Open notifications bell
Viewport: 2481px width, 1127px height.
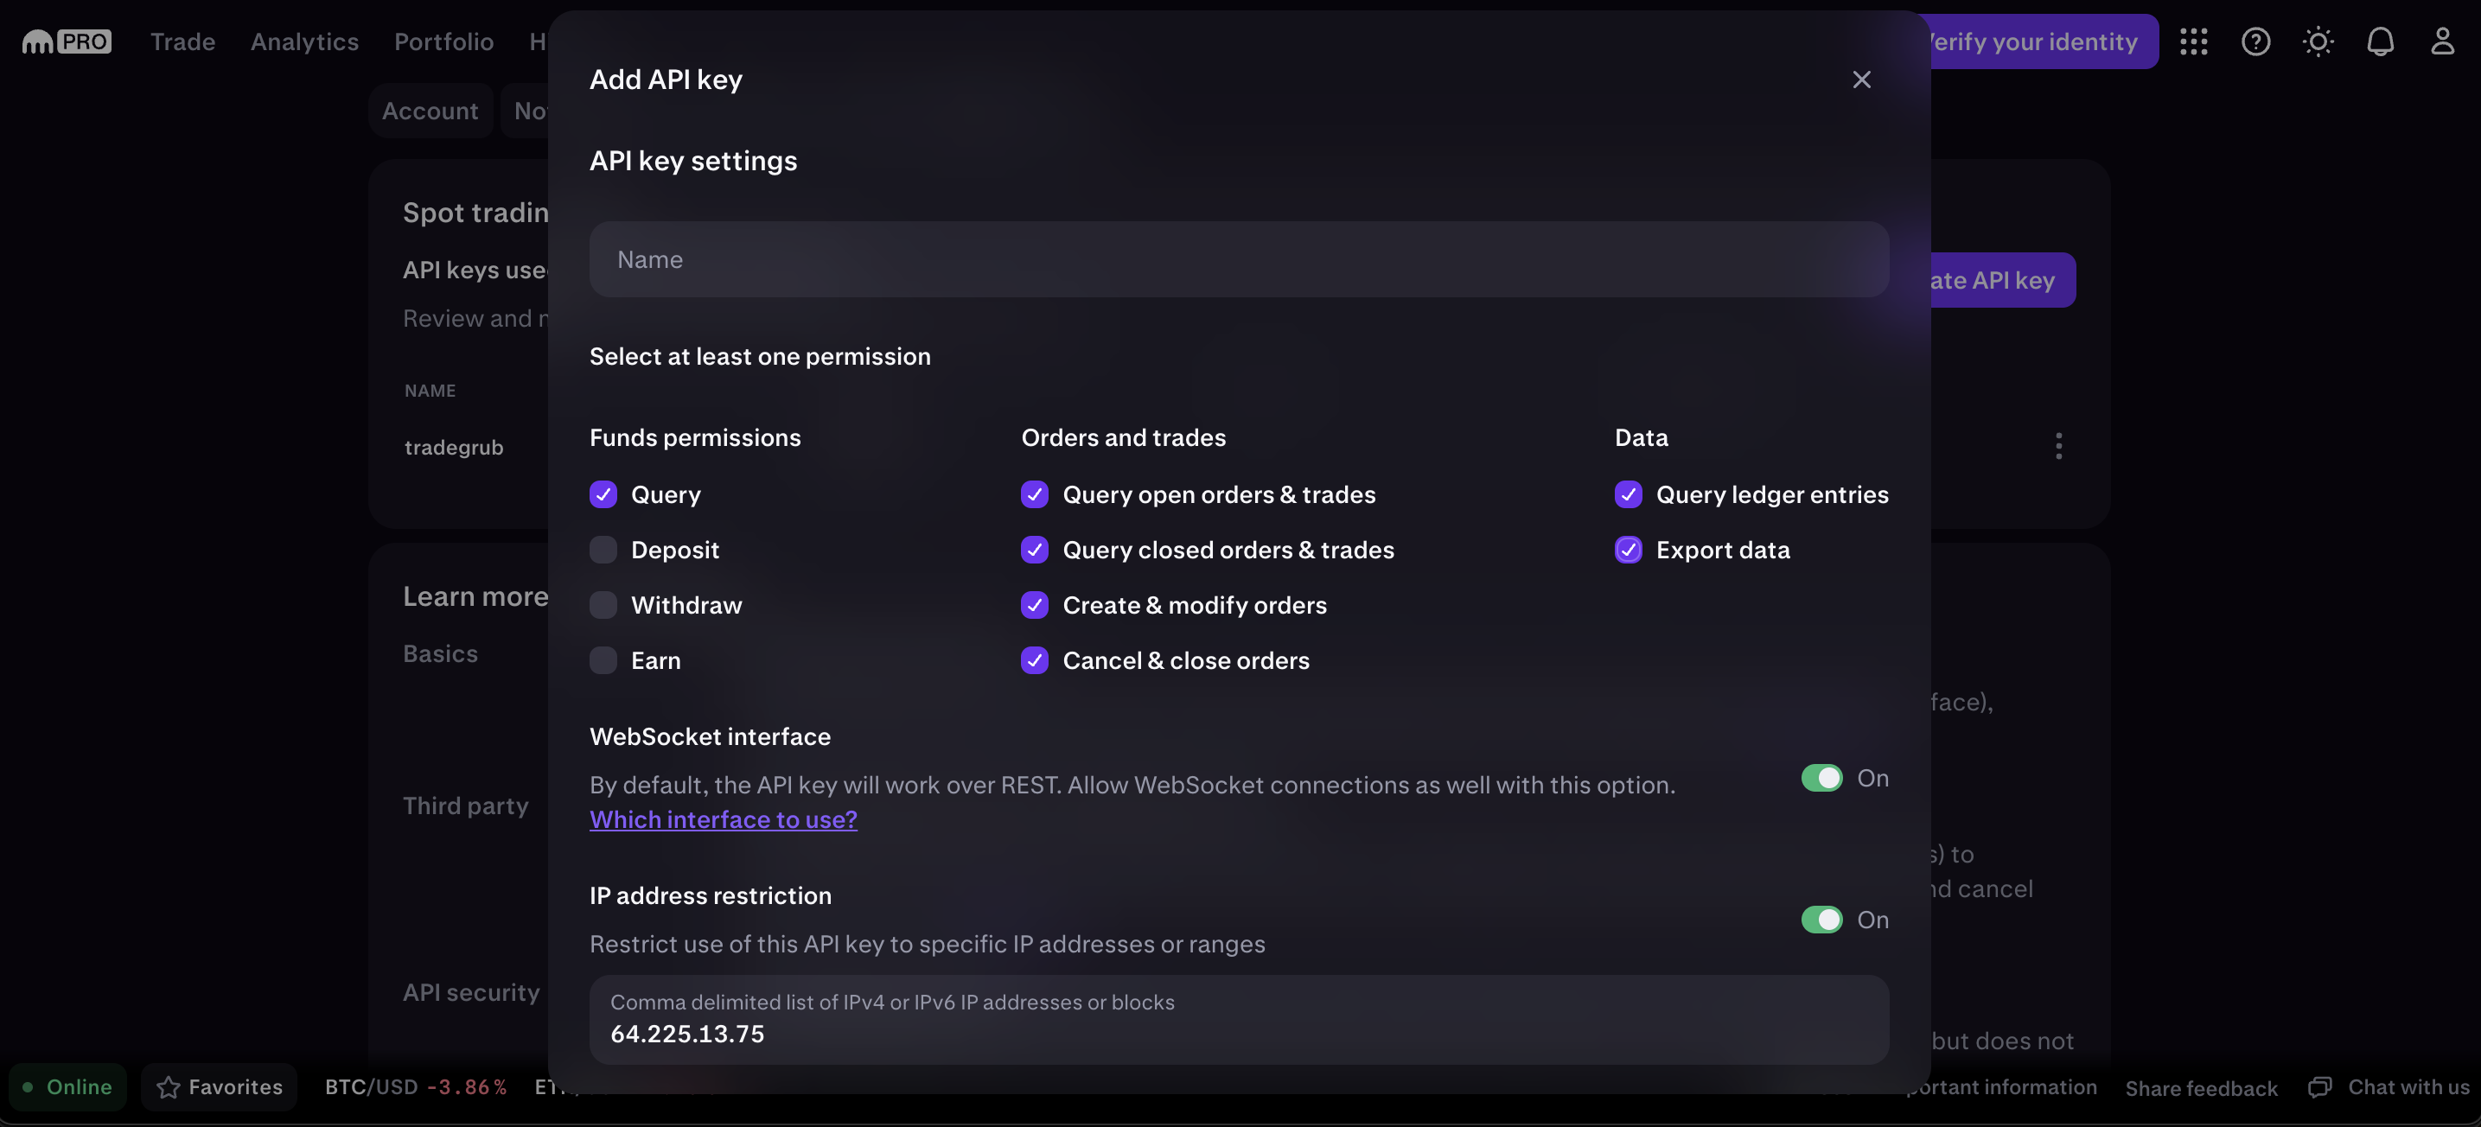(x=2380, y=41)
